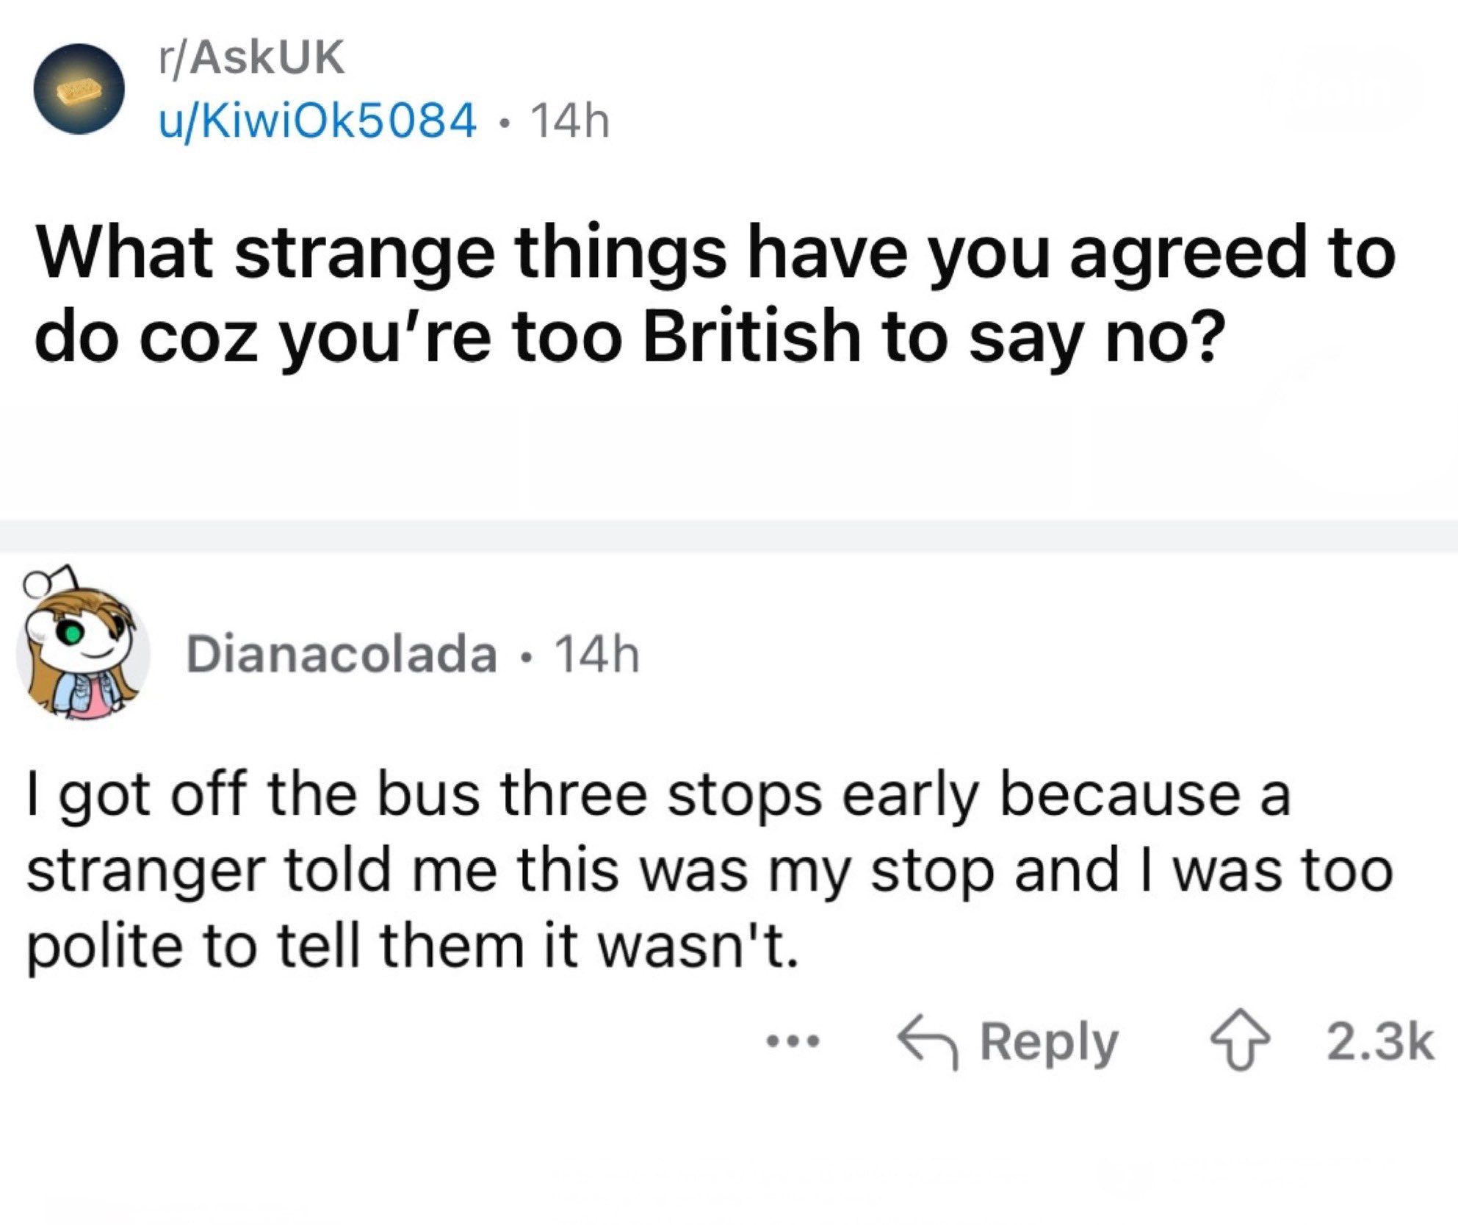
Task: Open the r/AskUK community avatar icon
Action: click(80, 90)
